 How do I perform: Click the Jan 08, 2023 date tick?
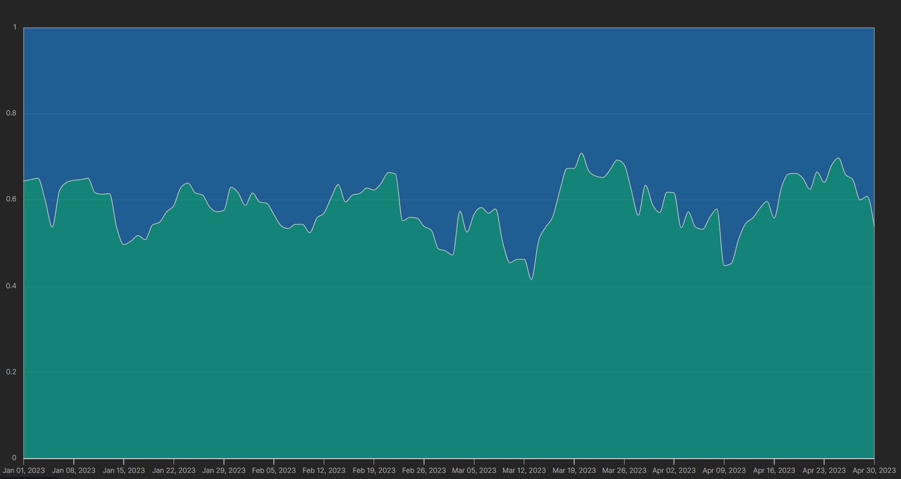click(x=73, y=470)
